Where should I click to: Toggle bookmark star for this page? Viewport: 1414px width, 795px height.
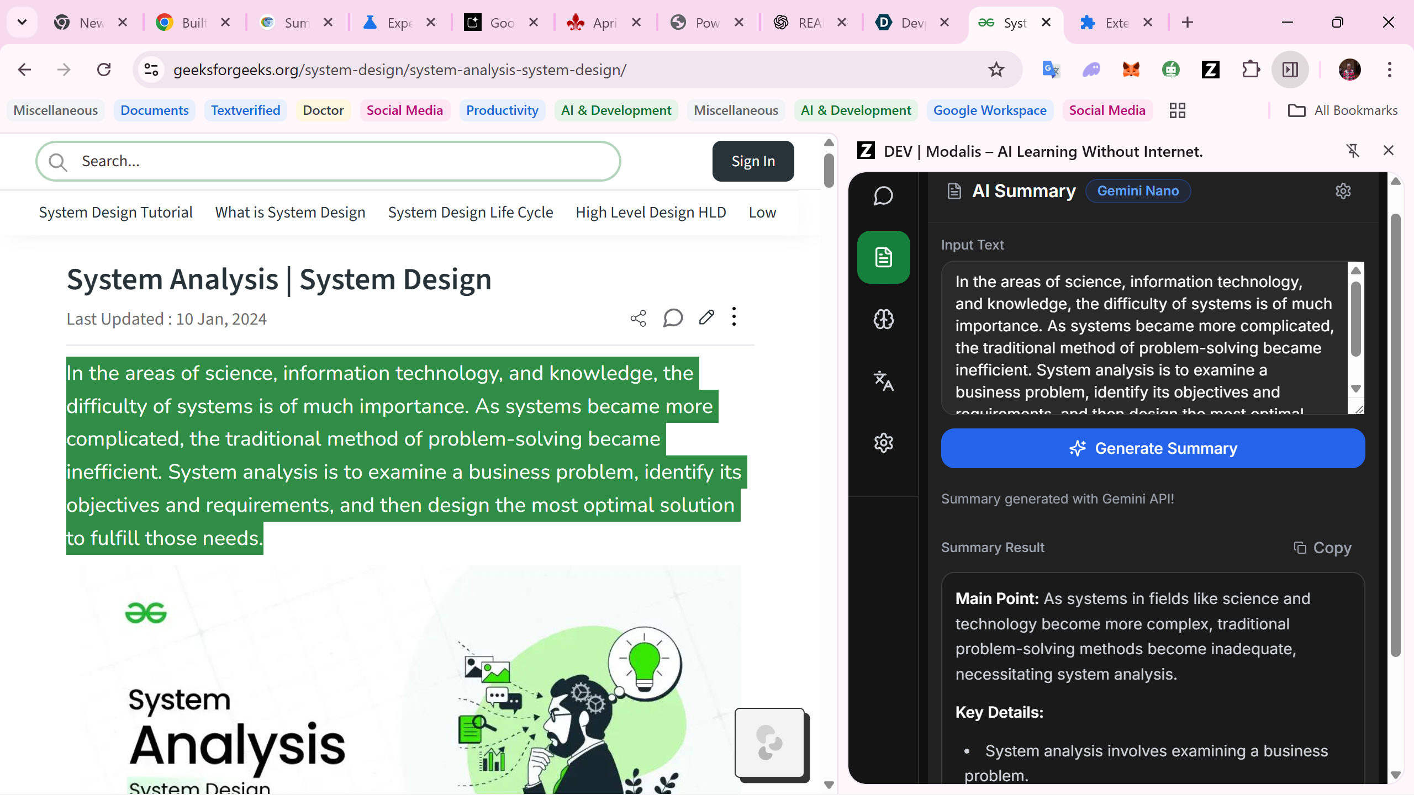996,70
